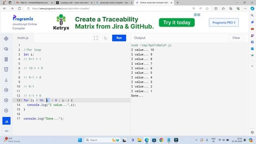Open browser settings and more menu
Viewport: 256px width, 144px height.
tap(245, 8)
